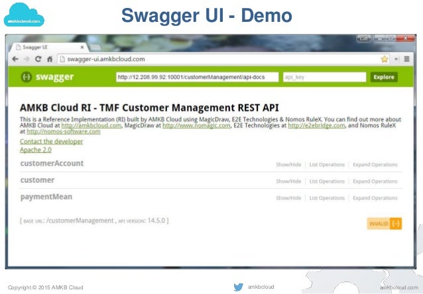Expand the paymentMean resource heading
This screenshot has width=423, height=294.
pyautogui.click(x=46, y=197)
